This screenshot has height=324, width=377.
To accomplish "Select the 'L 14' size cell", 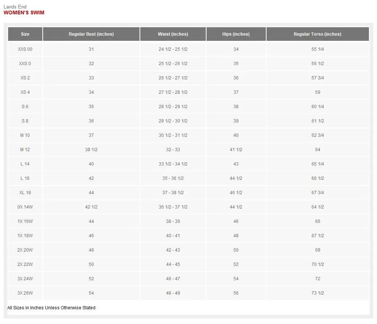I will (x=25, y=164).
